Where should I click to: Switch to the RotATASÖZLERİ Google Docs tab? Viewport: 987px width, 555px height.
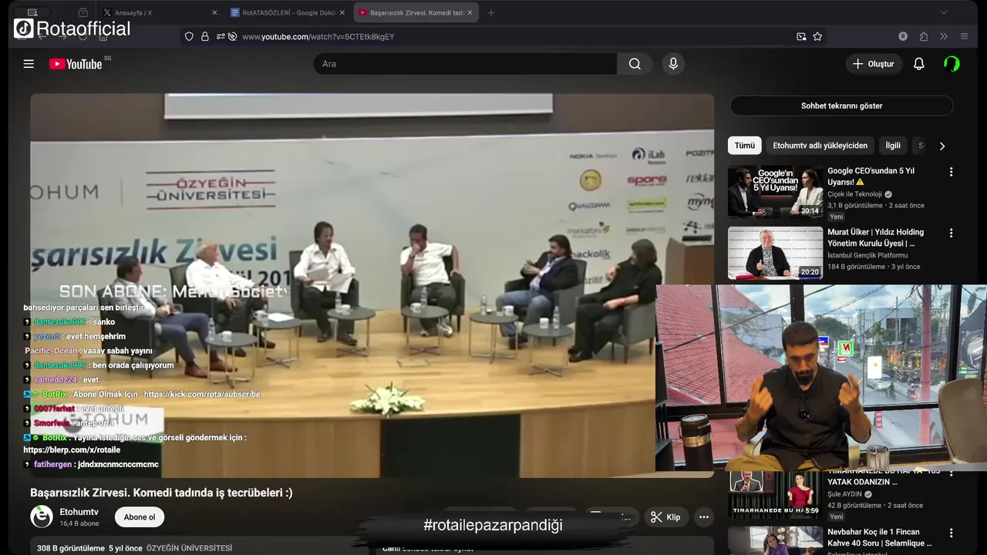[x=288, y=12]
